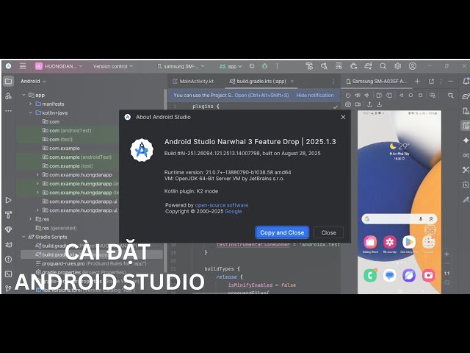Expand the res folder node
Screen dimensions: 470x353
click(30, 219)
